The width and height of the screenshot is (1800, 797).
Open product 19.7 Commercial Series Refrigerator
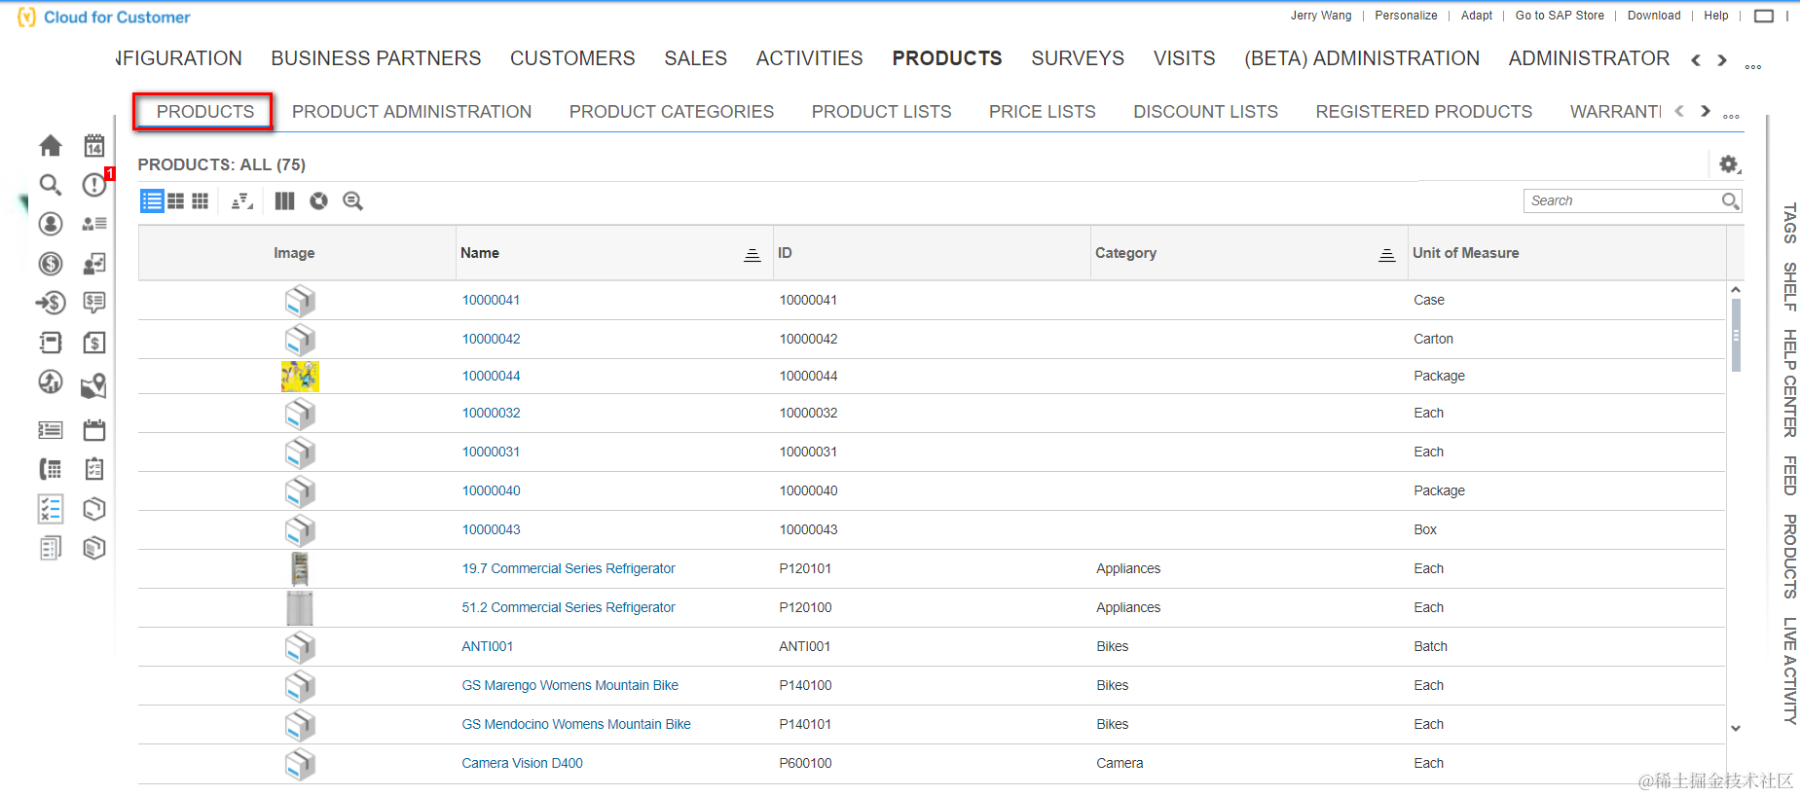(x=569, y=568)
